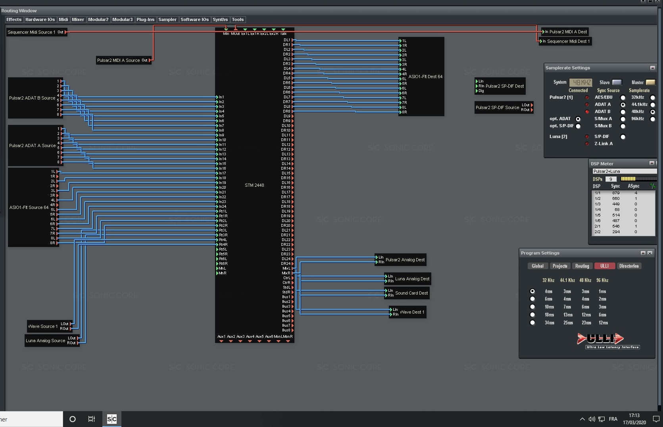
Task: Click the RIn port of Sound Card Dest
Action: click(386, 295)
